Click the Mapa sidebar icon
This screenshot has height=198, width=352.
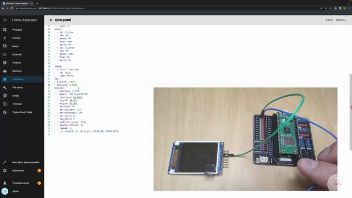[5, 46]
